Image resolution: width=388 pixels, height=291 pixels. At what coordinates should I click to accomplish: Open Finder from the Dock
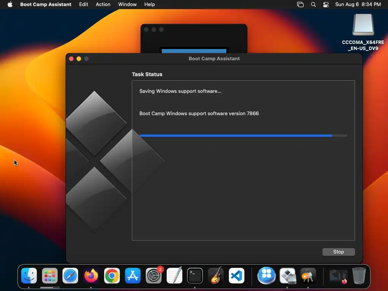(x=29, y=275)
